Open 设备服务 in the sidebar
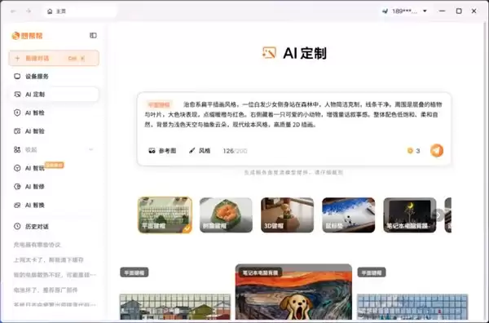This screenshot has width=489, height=323. 54,76
